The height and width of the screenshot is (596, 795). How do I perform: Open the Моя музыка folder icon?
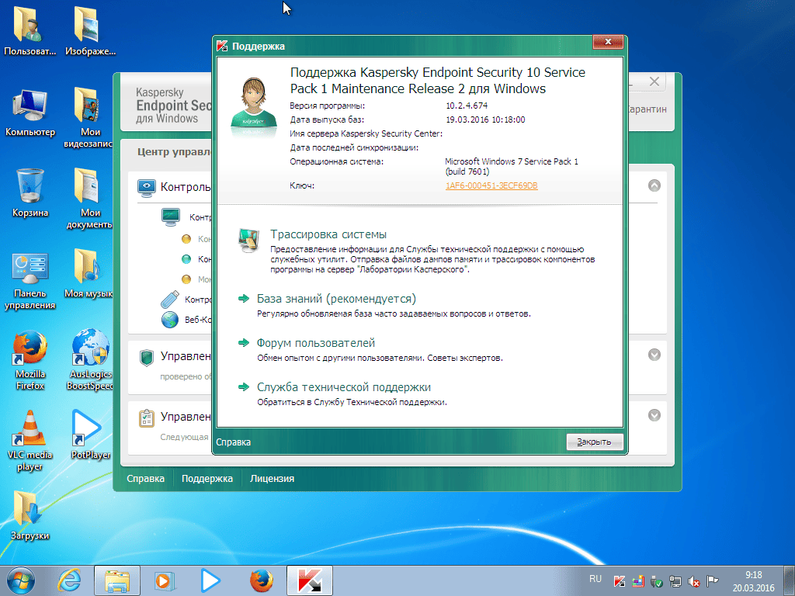pyautogui.click(x=89, y=273)
